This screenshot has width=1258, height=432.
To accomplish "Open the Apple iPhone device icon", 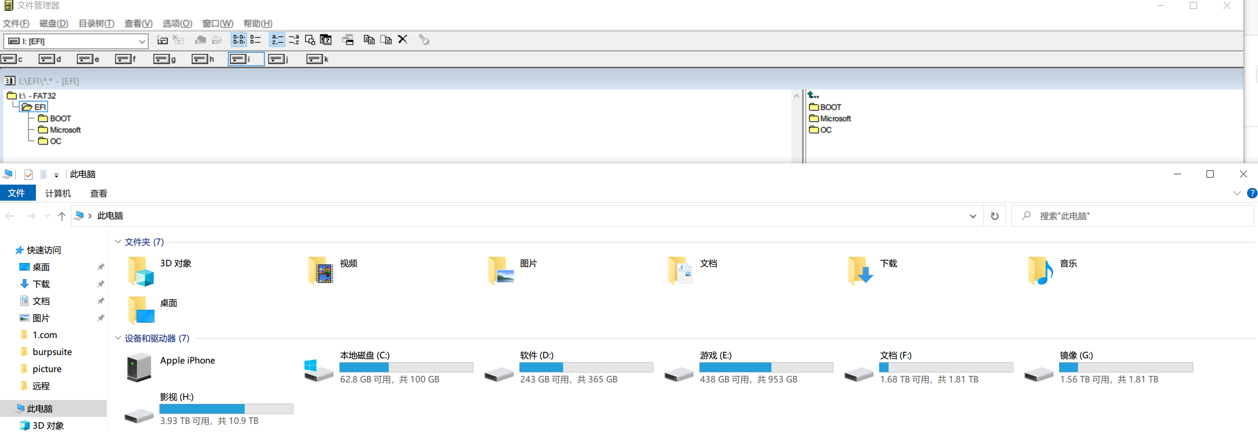I will coord(139,367).
